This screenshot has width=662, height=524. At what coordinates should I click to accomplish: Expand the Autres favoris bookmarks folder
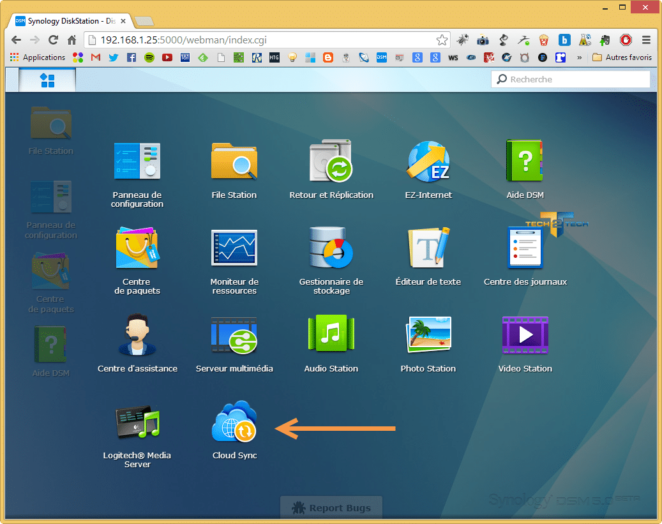tap(621, 57)
